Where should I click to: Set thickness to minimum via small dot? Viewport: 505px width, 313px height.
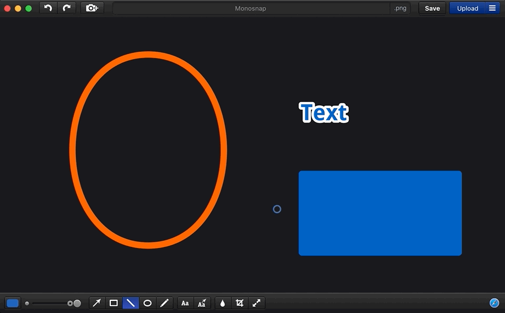(27, 303)
